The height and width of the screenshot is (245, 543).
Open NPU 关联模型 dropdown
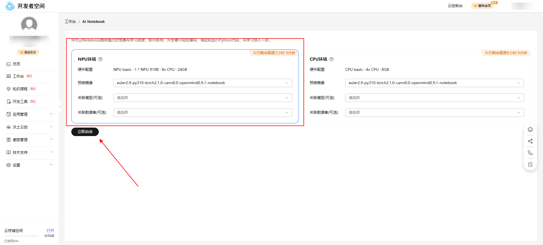click(203, 98)
